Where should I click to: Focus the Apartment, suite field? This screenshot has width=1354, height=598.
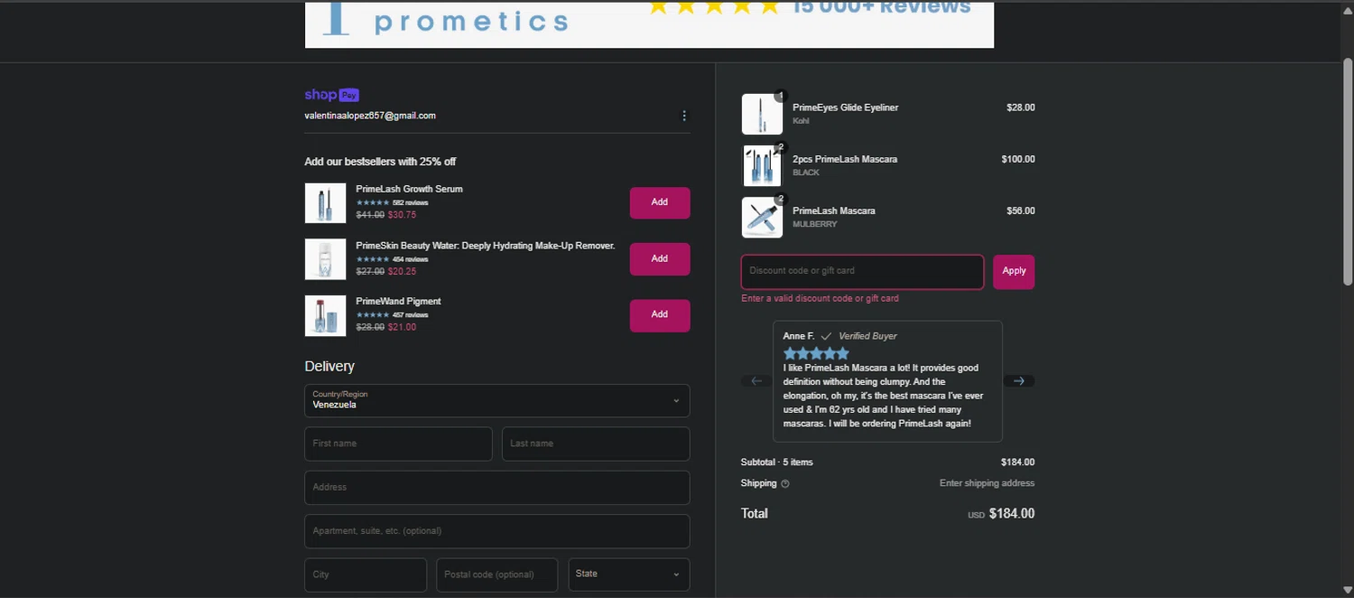click(x=497, y=531)
